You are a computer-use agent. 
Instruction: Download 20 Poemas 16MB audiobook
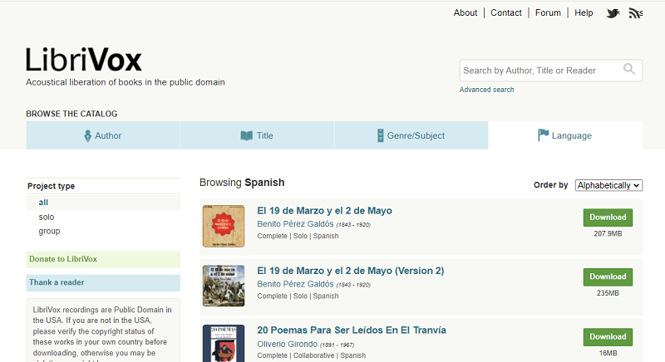[608, 337]
